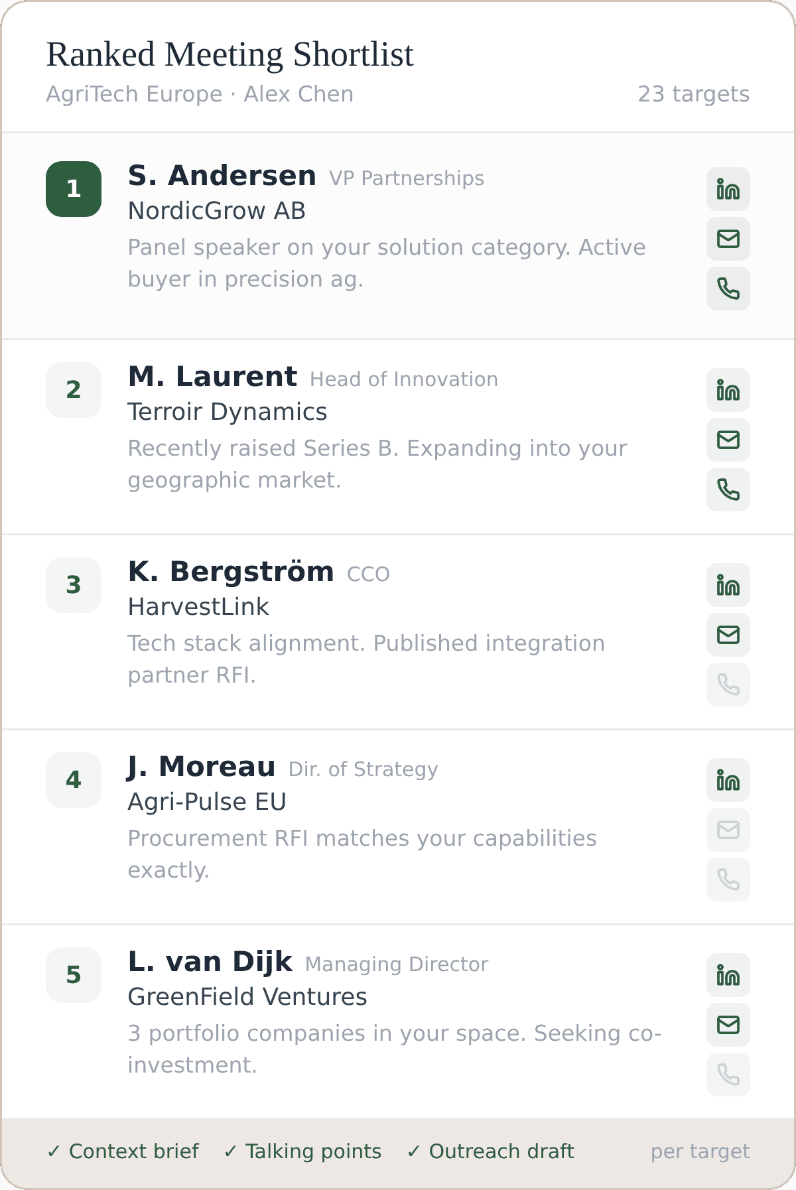Open M. Laurent's LinkedIn profile
The image size is (796, 1190).
point(728,390)
